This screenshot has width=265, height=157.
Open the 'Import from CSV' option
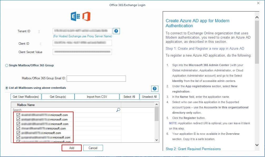tap(97, 96)
